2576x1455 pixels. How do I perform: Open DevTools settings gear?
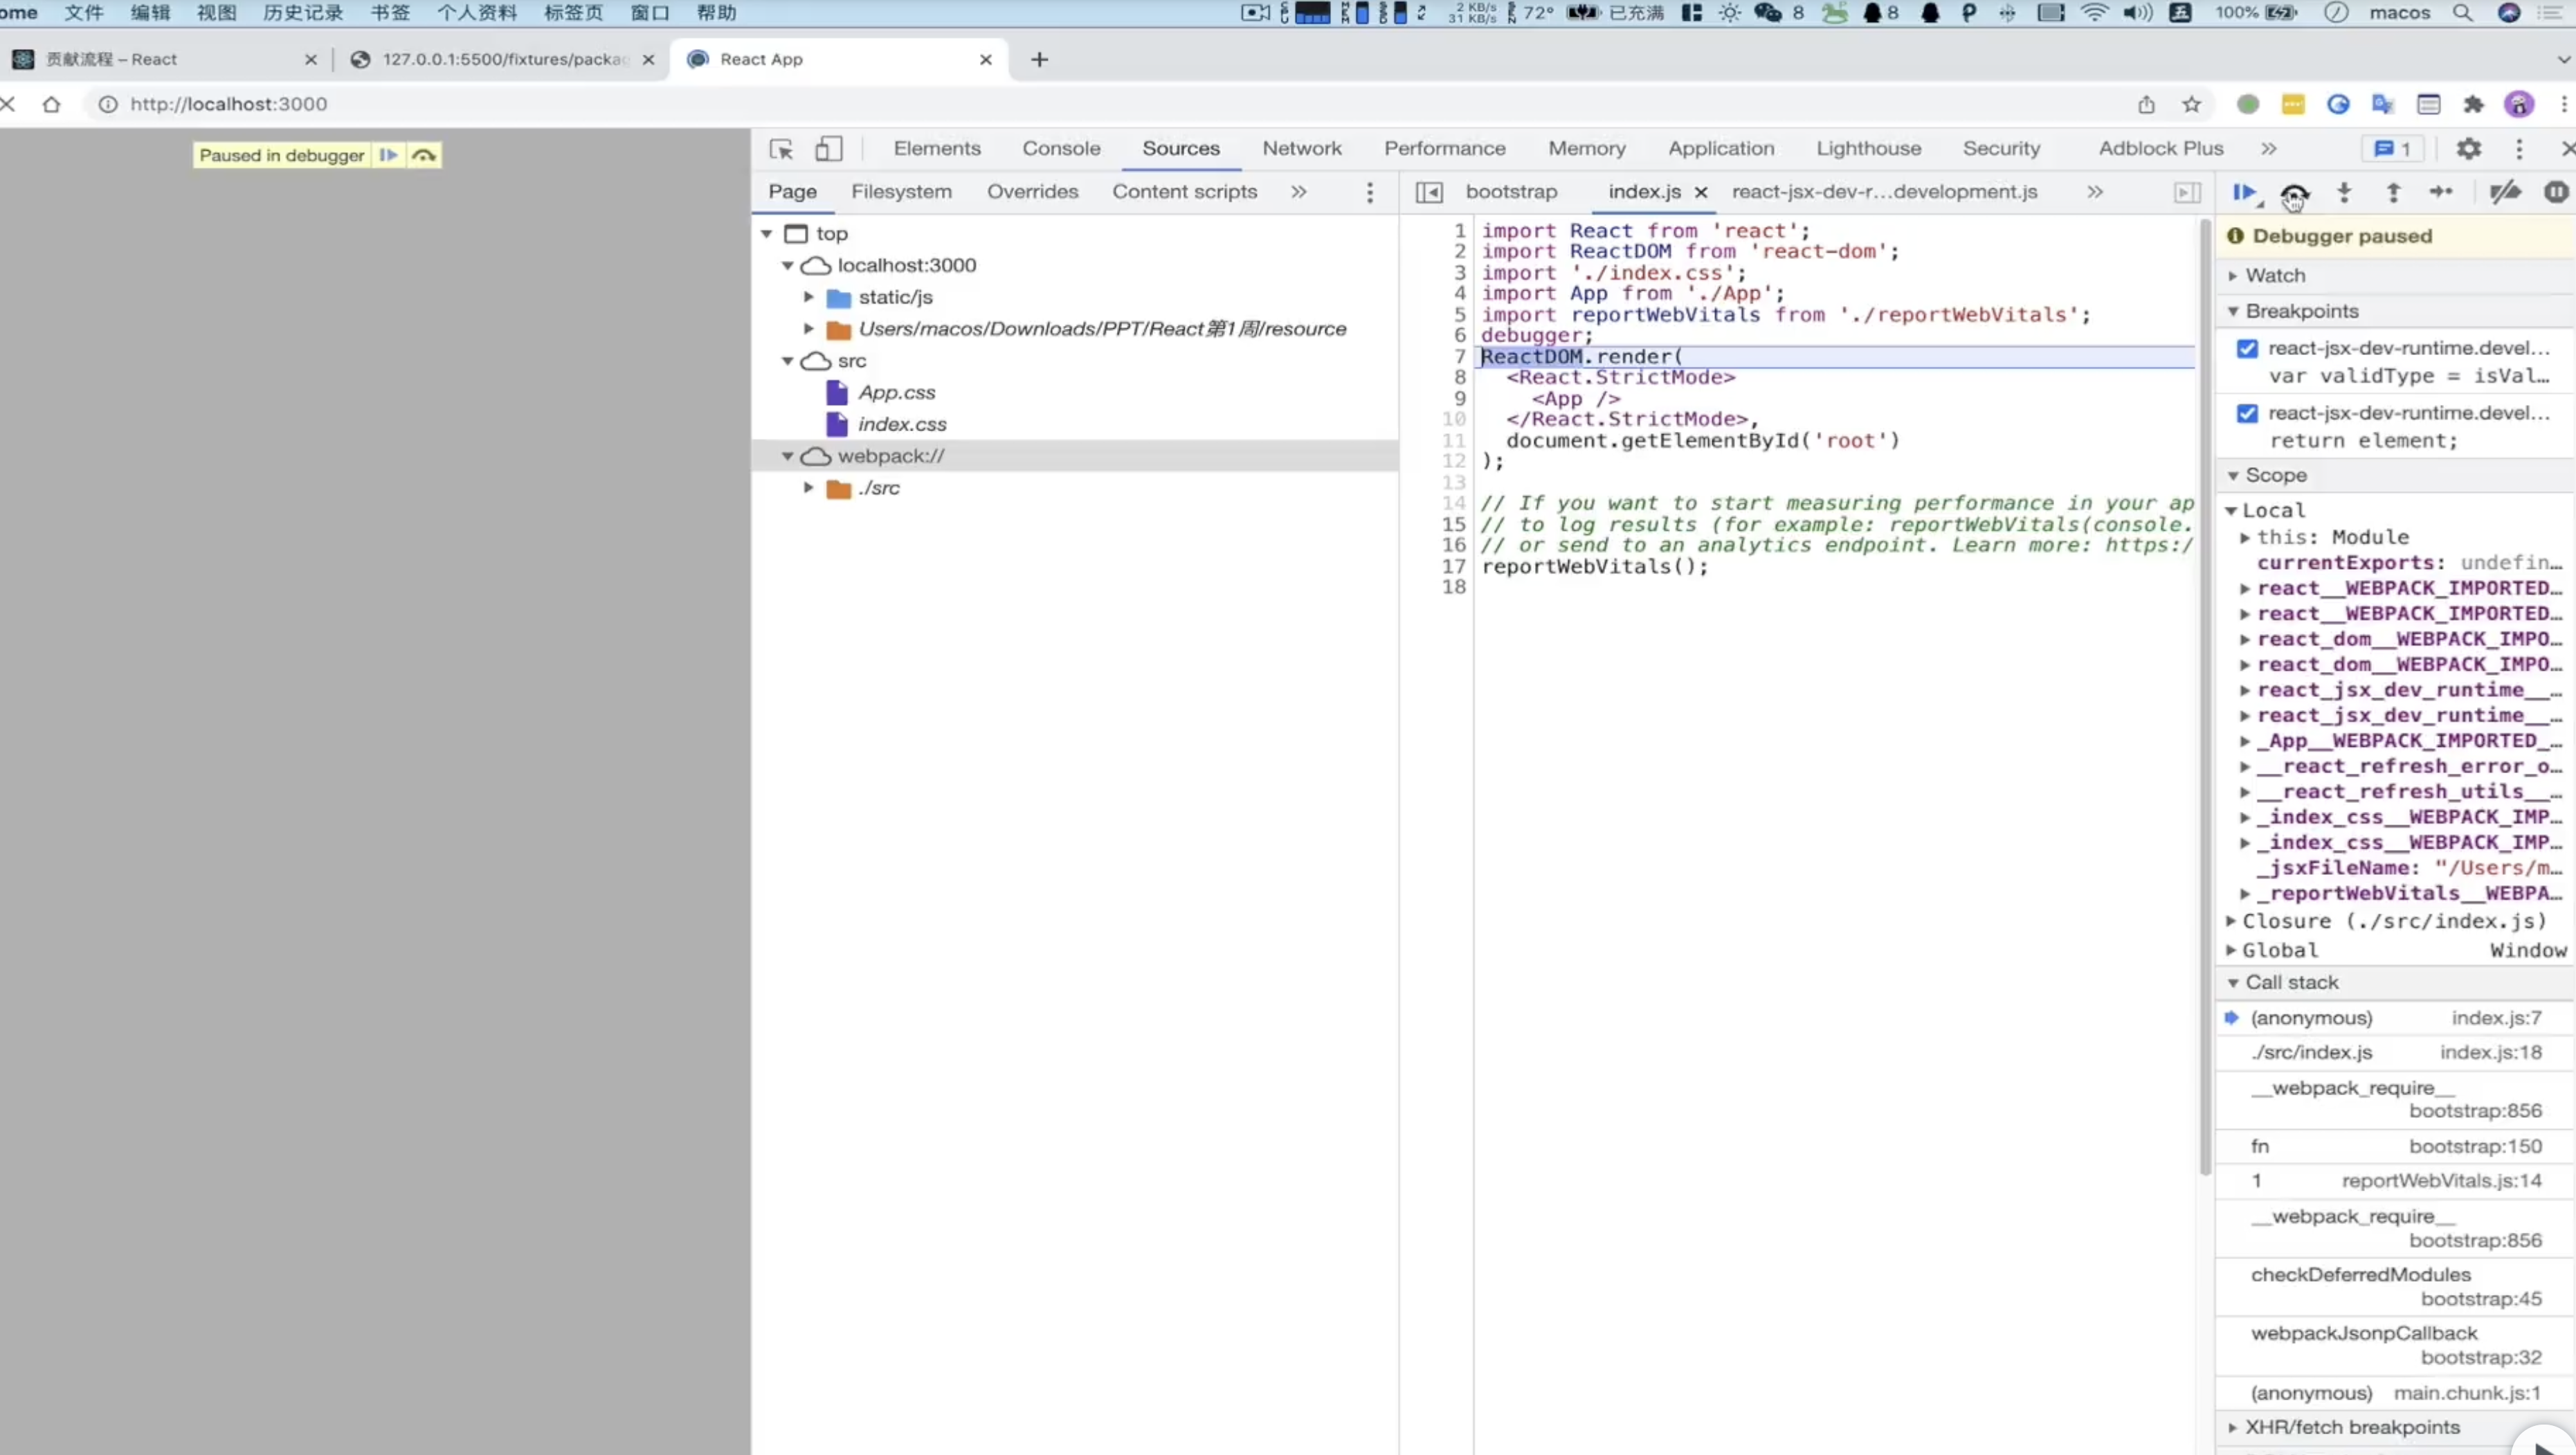[x=2469, y=149]
